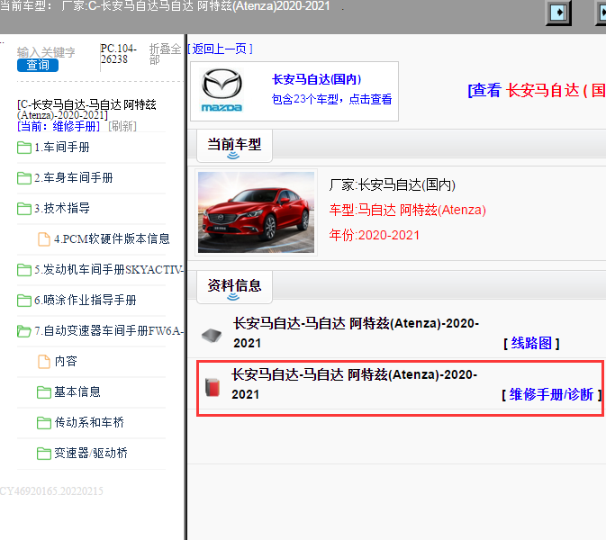Screen dimensions: 606x540
Task: Click the 查询 search button
Action: 38,66
